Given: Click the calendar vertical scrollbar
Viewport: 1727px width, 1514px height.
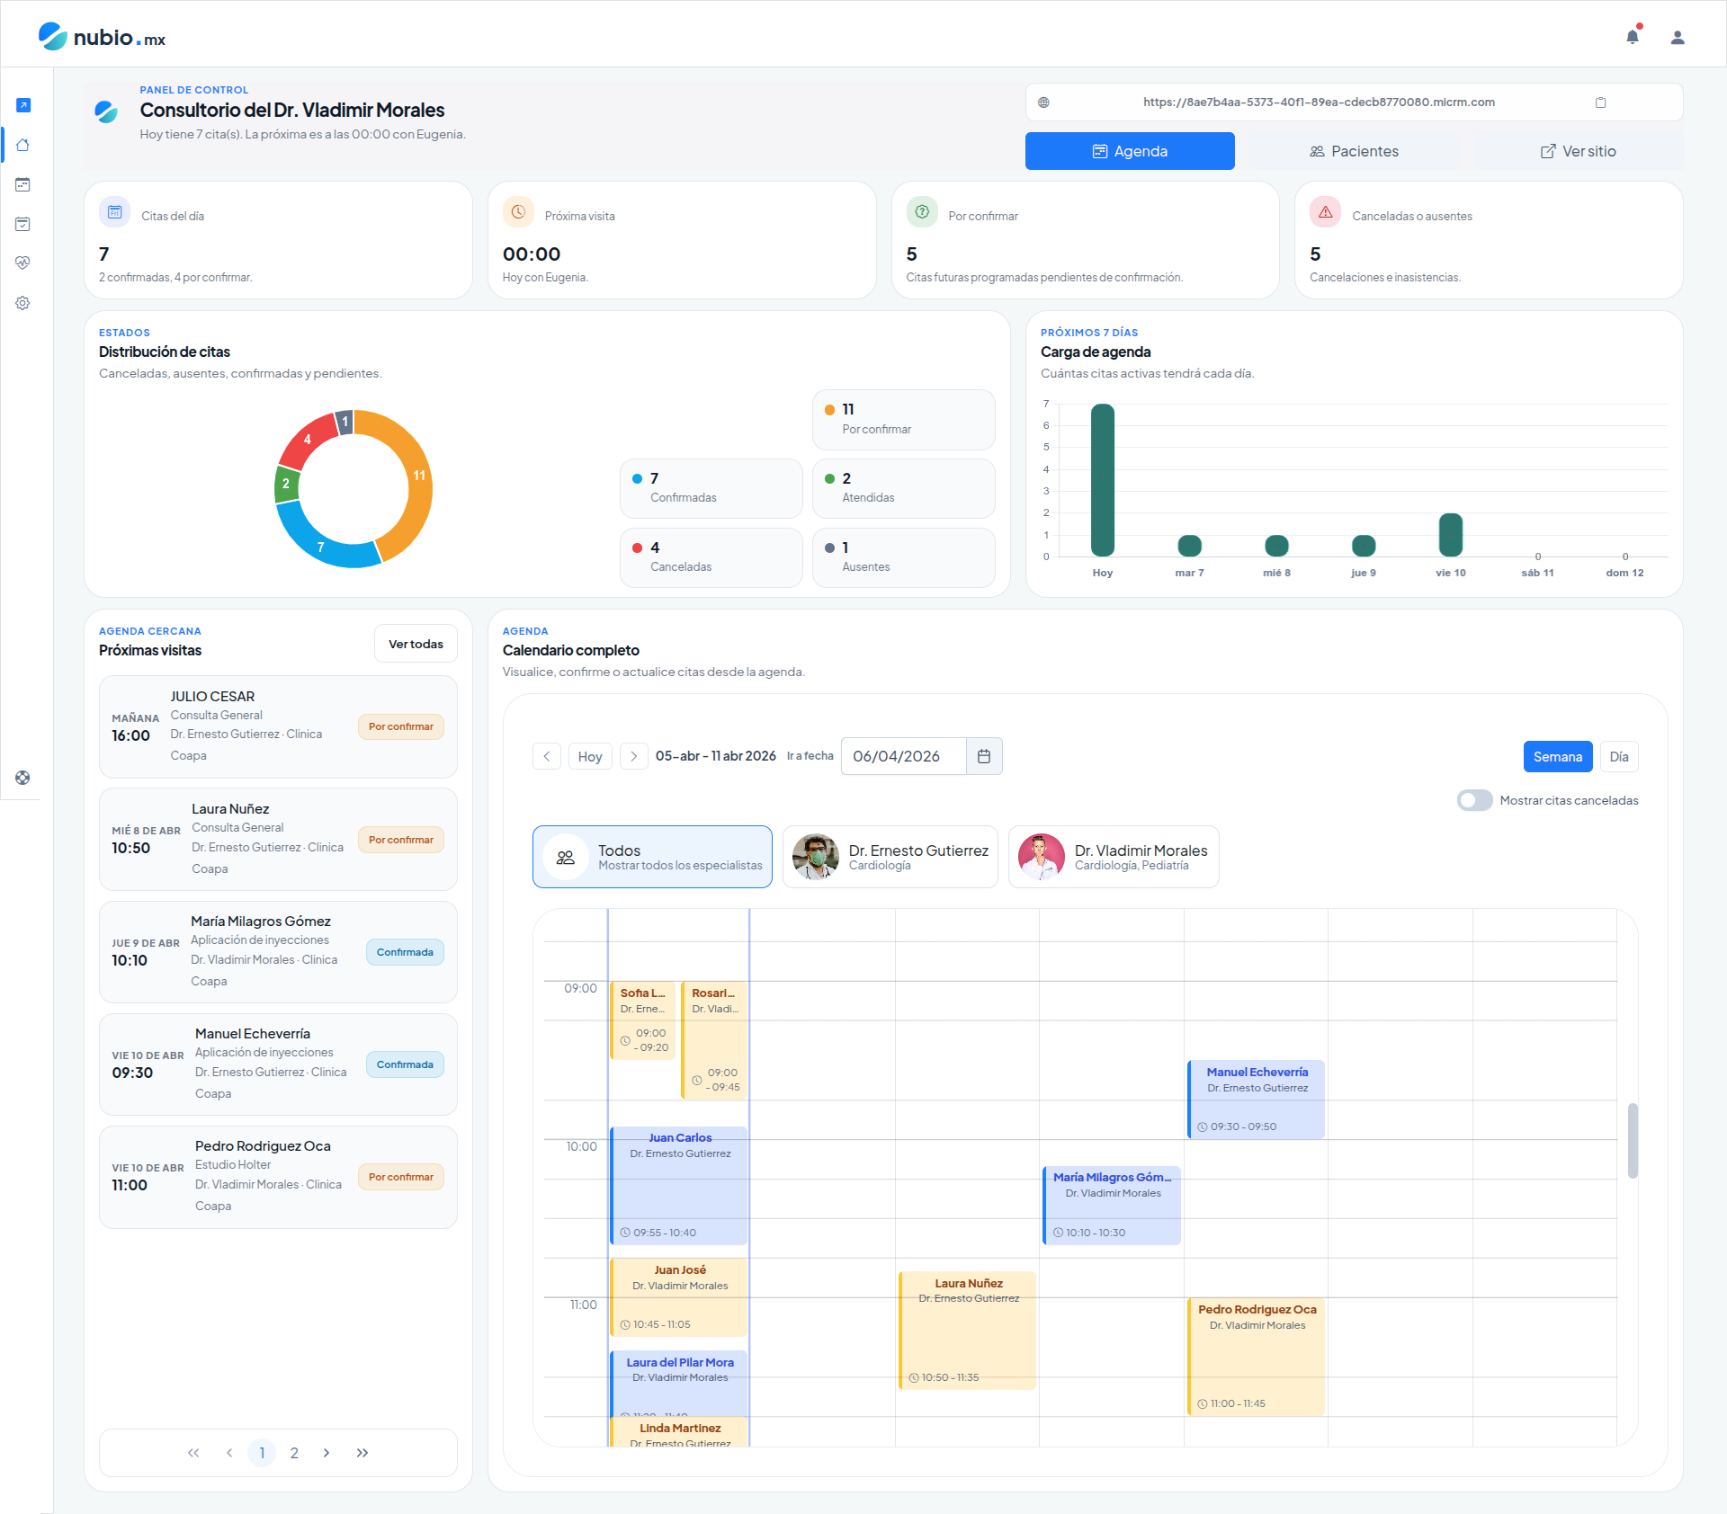Looking at the screenshot, I should [x=1633, y=1140].
